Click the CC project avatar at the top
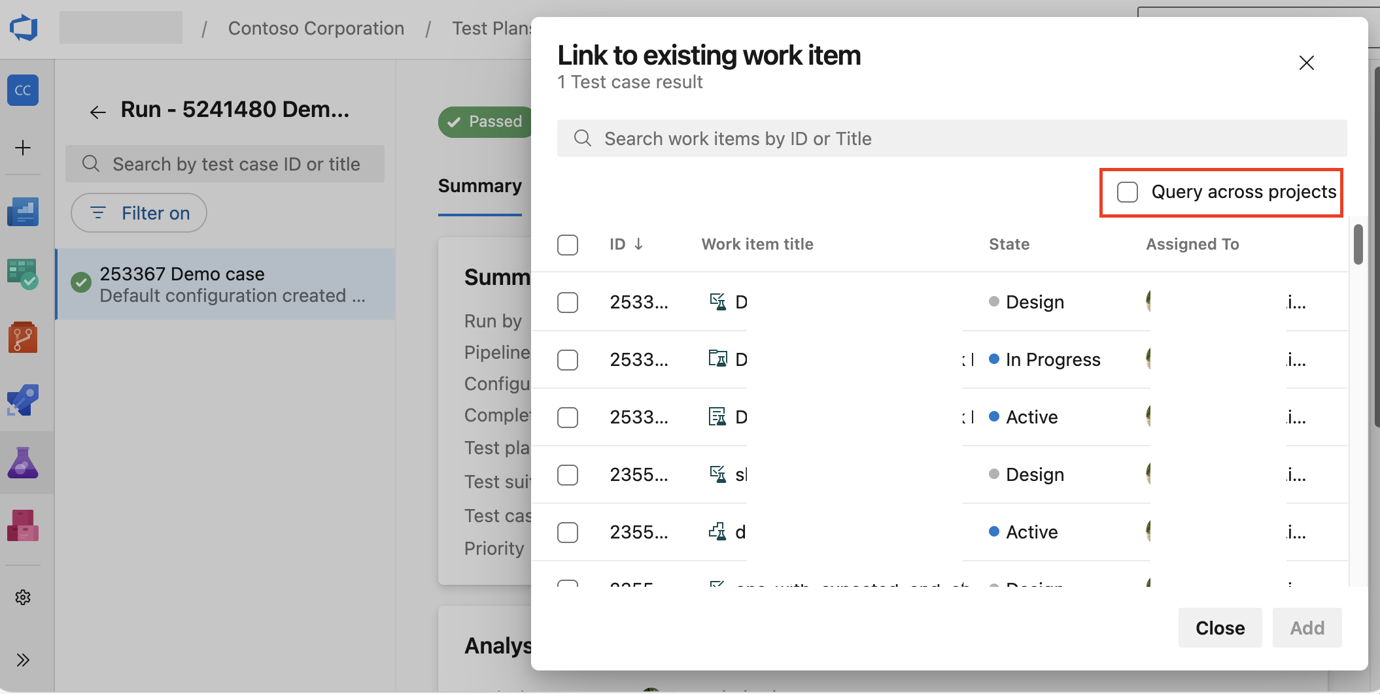The width and height of the screenshot is (1380, 694). pos(24,90)
